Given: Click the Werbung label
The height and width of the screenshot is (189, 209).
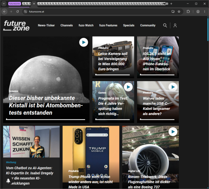Looking at the screenshot, I should 11,162.
